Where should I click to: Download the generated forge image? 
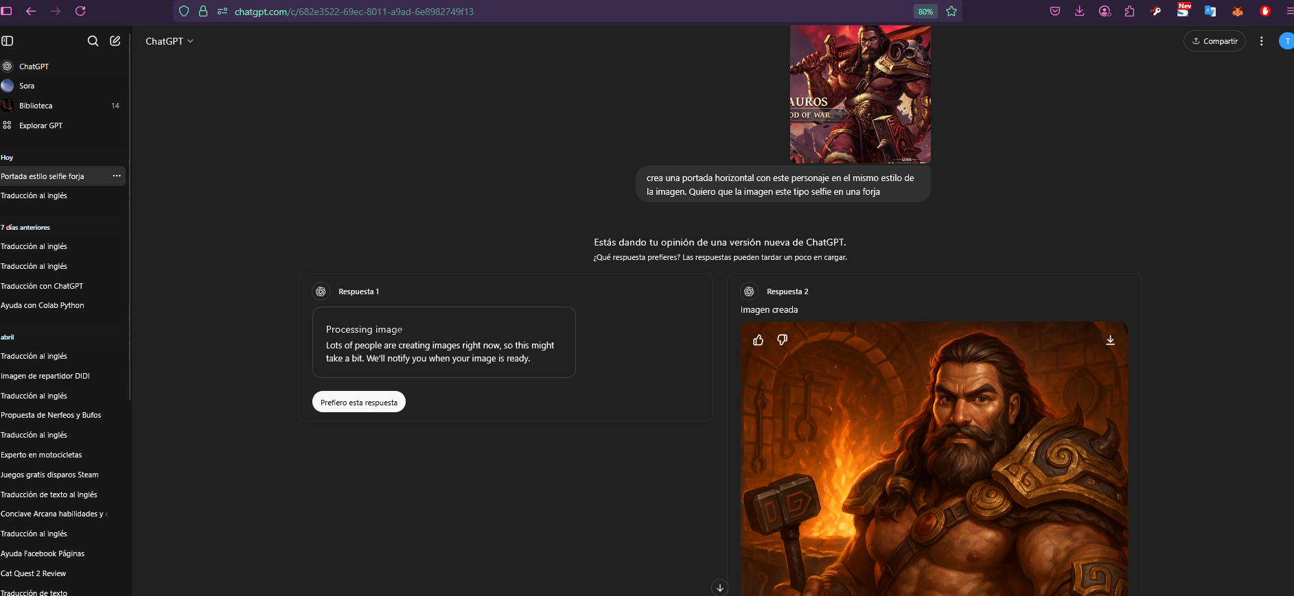click(1110, 340)
